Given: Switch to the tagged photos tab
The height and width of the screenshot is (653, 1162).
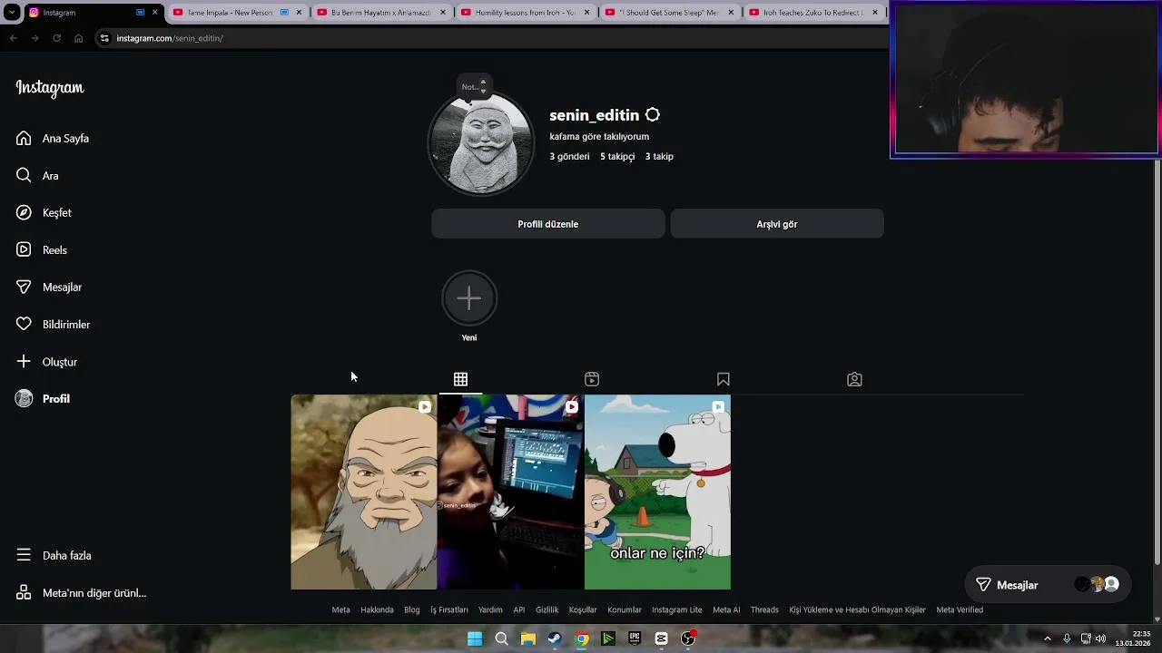Looking at the screenshot, I should 854,379.
